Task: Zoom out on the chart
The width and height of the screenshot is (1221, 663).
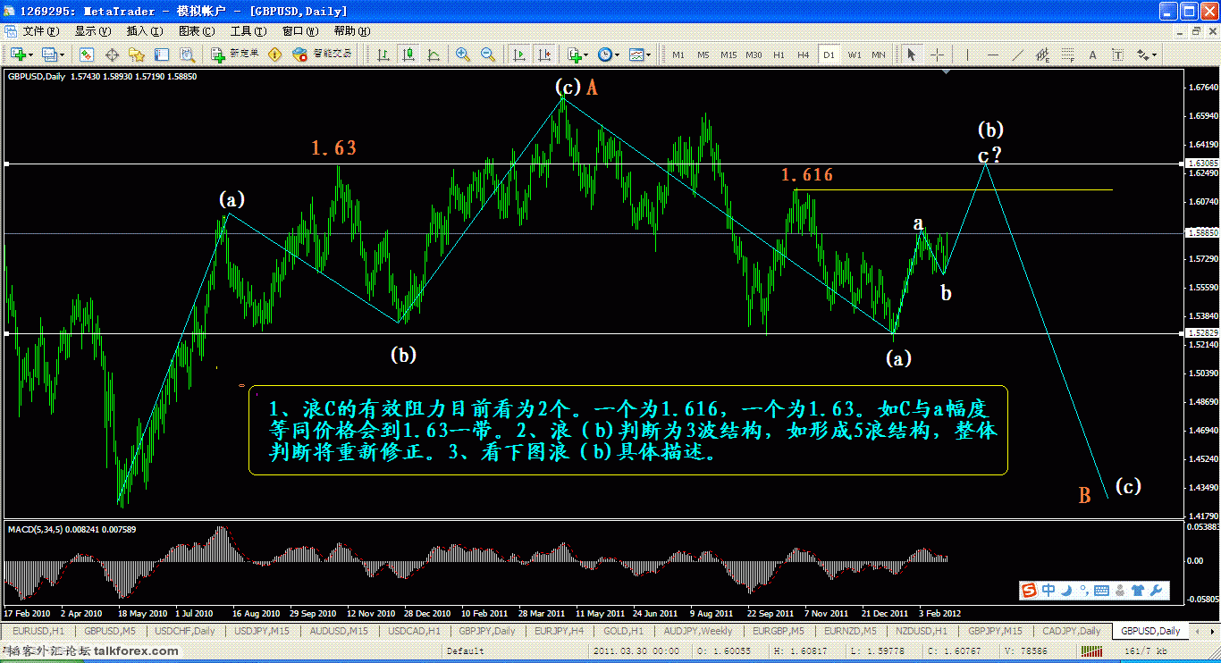Action: point(488,55)
